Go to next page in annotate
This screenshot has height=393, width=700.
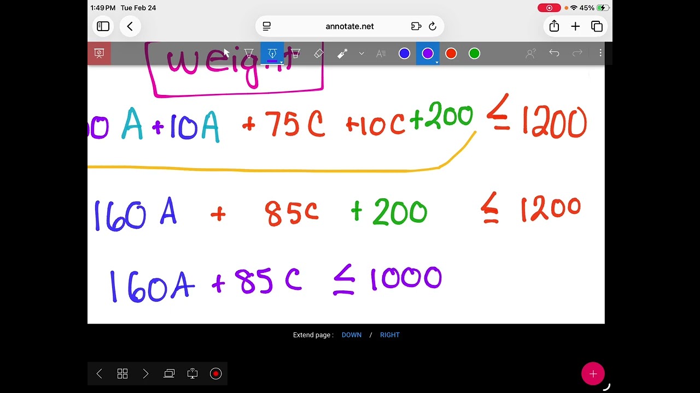145,374
